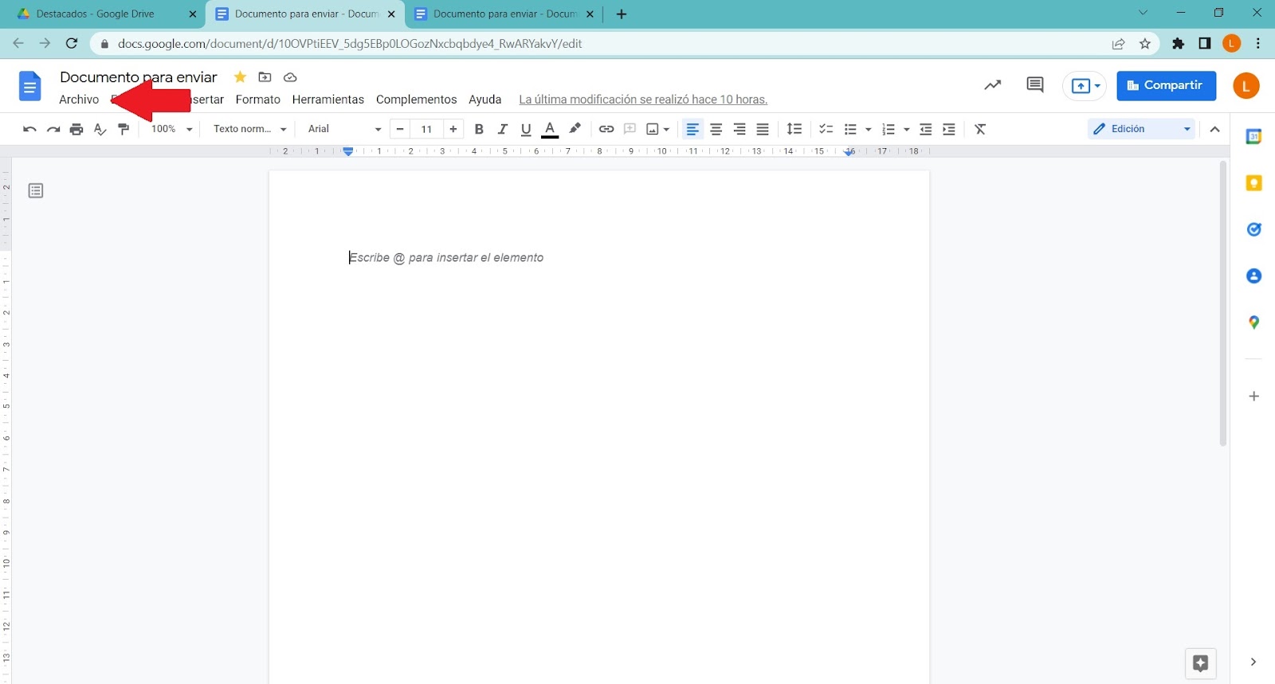Open comment history icon
The width and height of the screenshot is (1275, 684).
click(x=1035, y=85)
